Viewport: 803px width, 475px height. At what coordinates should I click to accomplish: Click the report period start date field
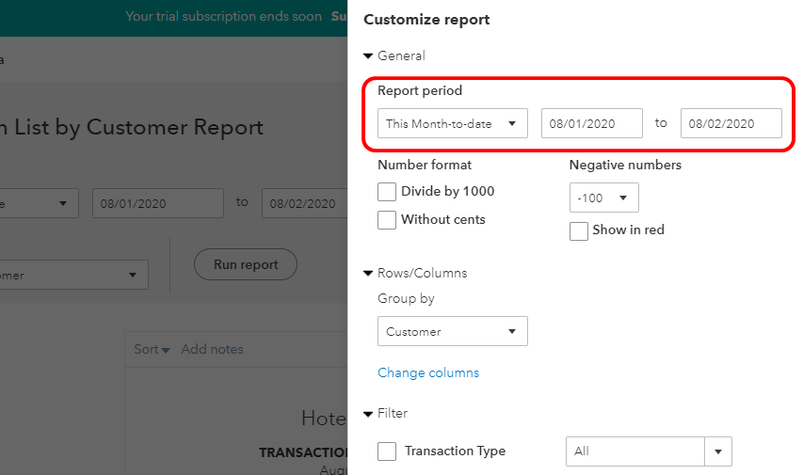pyautogui.click(x=591, y=123)
